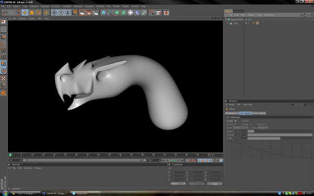Viewport: 314px width, 196px height.
Task: Click the Apply button in Coordinates
Action: click(x=215, y=183)
